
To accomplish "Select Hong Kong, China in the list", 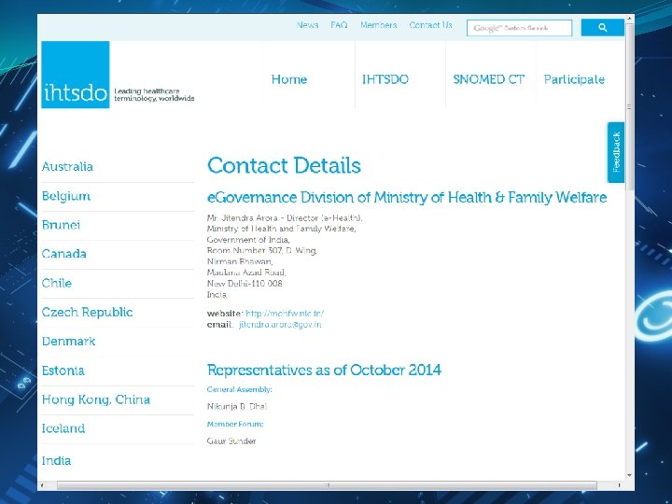I will (x=96, y=399).
